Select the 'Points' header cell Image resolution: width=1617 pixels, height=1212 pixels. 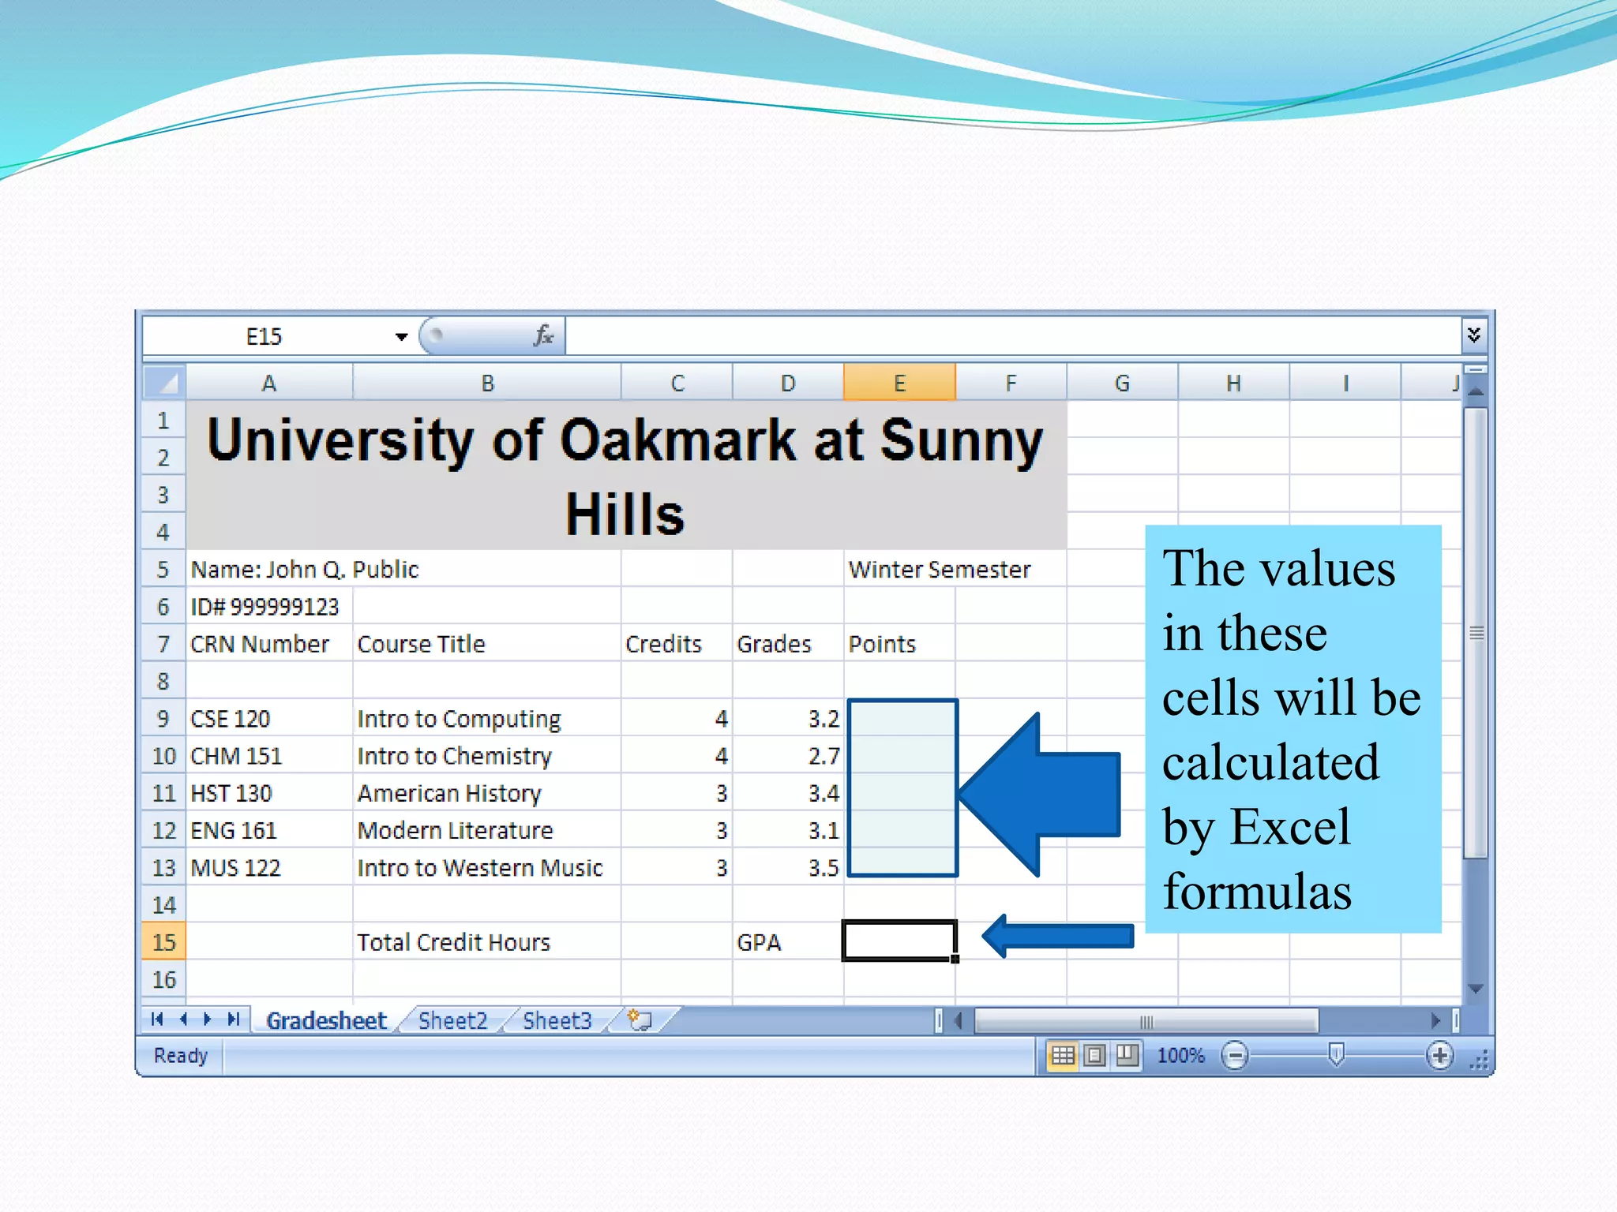899,644
